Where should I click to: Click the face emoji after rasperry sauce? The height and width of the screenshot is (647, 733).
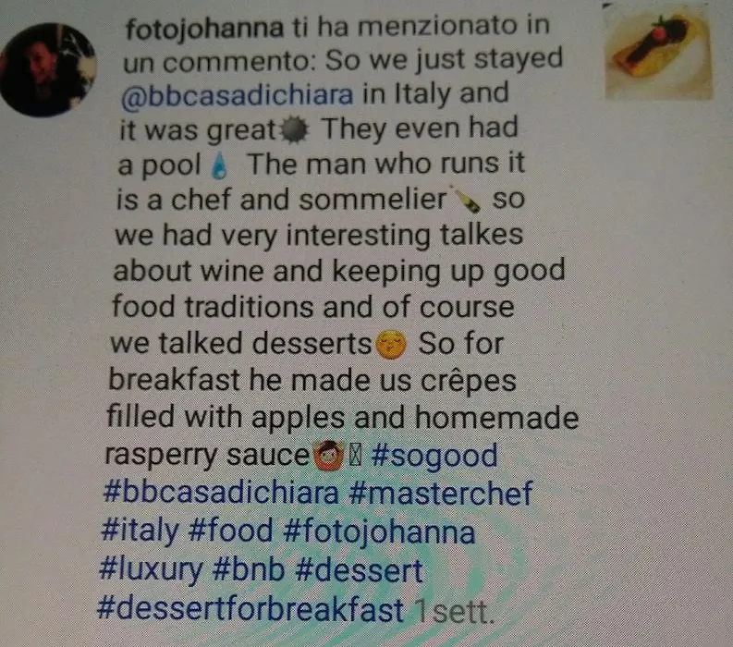[329, 455]
